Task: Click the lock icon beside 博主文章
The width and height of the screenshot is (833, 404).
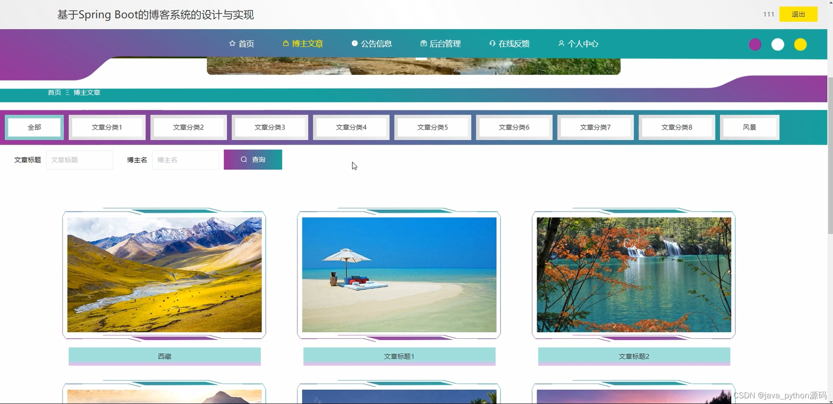Action: [286, 44]
